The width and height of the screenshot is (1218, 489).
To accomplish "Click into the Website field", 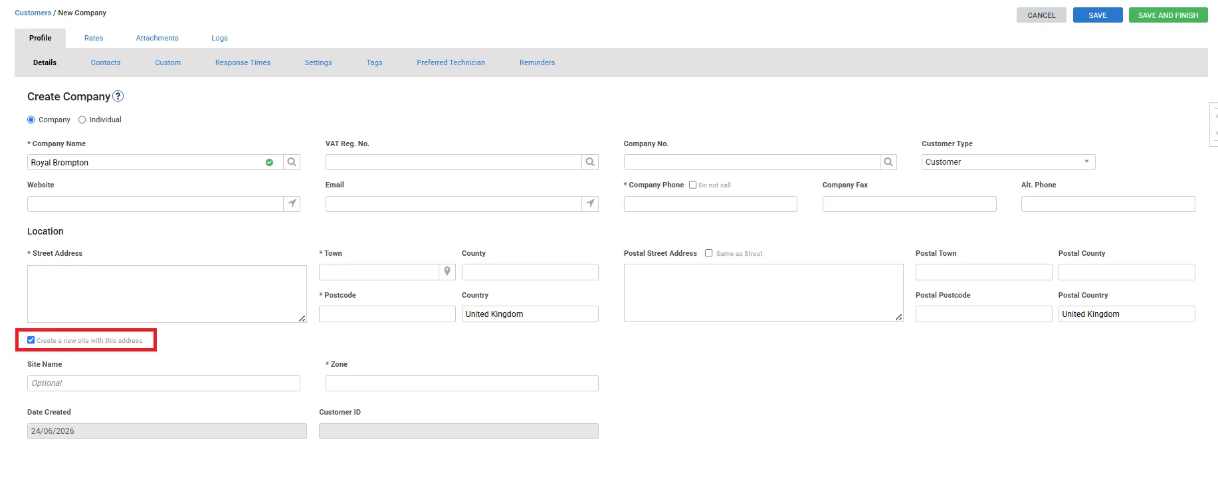I will click(155, 203).
